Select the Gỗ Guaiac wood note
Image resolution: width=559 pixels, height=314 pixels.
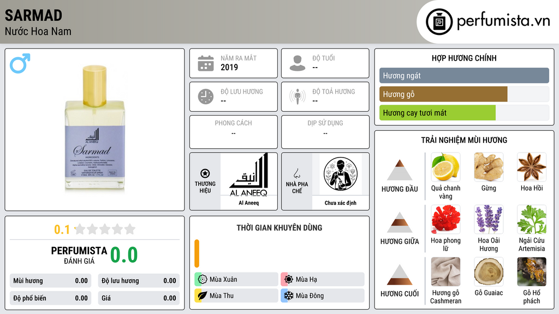pyautogui.click(x=489, y=271)
